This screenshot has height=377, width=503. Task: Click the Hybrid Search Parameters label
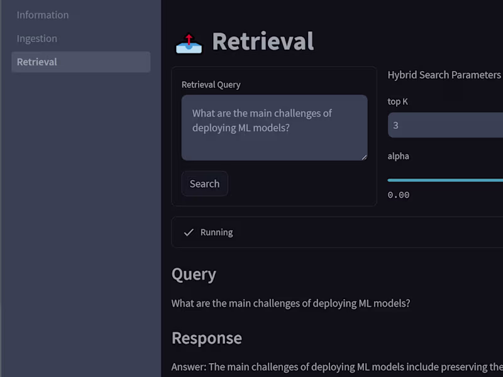pos(444,75)
